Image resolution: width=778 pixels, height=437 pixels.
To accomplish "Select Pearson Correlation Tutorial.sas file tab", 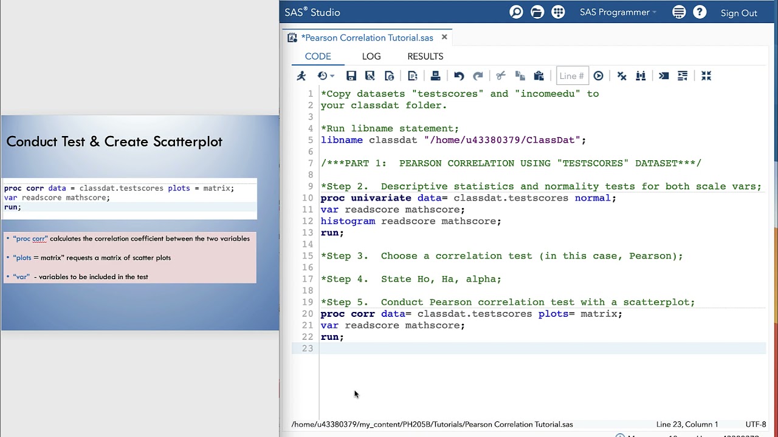I will [x=367, y=38].
